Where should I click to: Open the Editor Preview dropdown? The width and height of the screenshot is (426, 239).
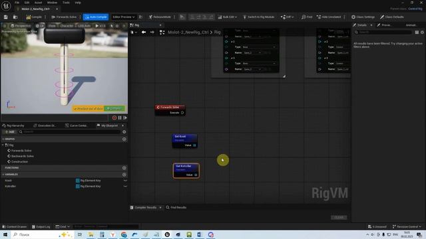coord(124,17)
